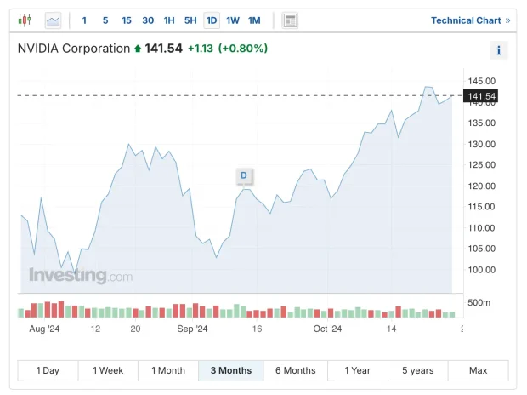Click the dividend 'D' marker on chart
The width and height of the screenshot is (527, 395).
tap(244, 176)
